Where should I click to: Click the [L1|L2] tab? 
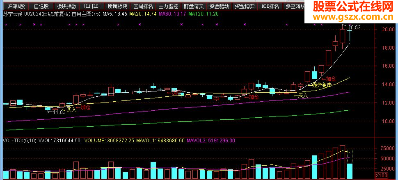pyautogui.click(x=92, y=6)
